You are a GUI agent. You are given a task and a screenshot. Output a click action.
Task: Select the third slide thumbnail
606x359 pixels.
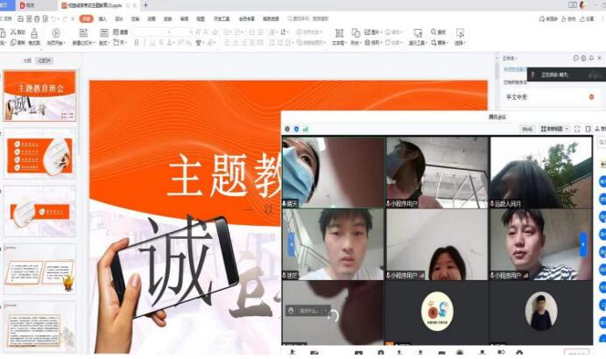tap(39, 212)
